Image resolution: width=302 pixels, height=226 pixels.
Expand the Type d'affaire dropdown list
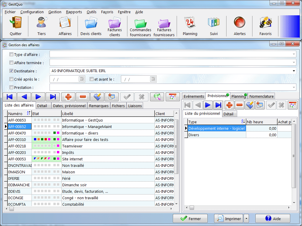294,54
